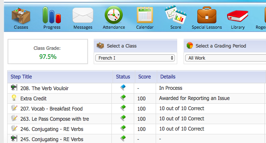Open the Attendance clock icon

tap(114, 15)
